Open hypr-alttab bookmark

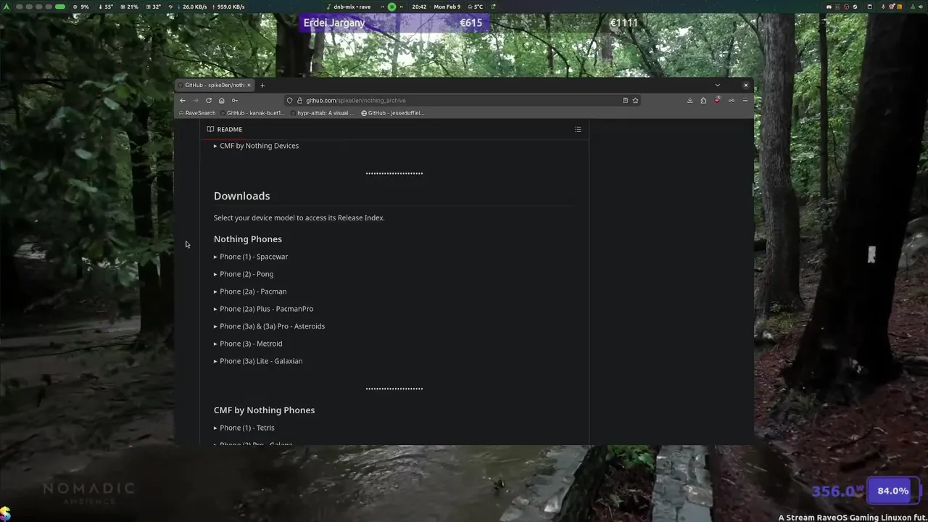point(322,113)
